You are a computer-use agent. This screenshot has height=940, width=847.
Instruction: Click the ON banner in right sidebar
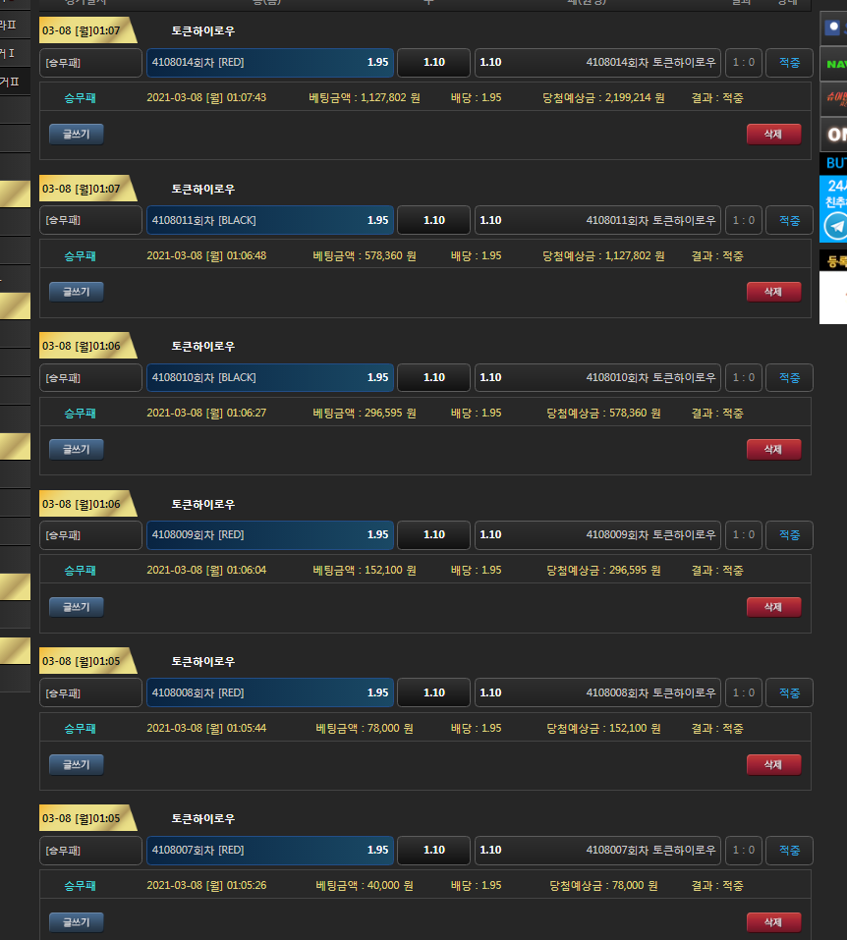point(833,135)
